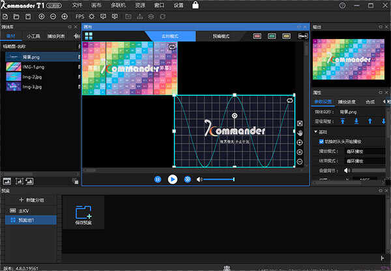The width and height of the screenshot is (391, 271).
Task: Mute audio in the 音量调节 row
Action: click(346, 170)
